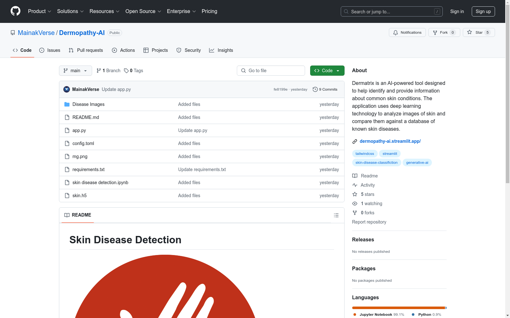Select the skin-disease-classifiction topic tag
The image size is (510, 318).
(x=376, y=162)
